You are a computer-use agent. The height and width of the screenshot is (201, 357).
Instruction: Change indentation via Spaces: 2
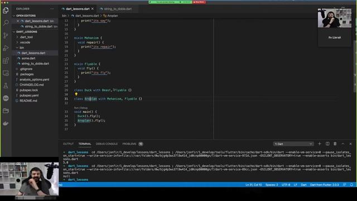[x=272, y=185]
